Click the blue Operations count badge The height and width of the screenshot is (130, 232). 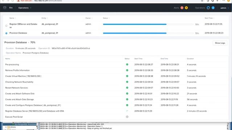point(213,8)
